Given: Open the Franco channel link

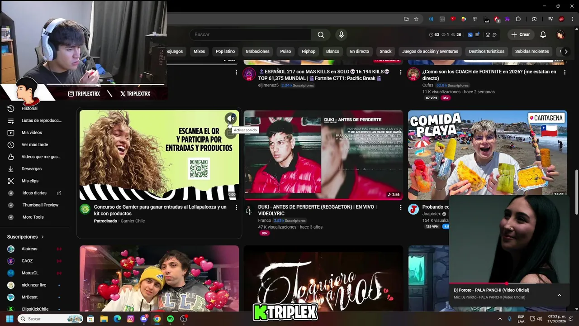Looking at the screenshot, I should tap(265, 221).
